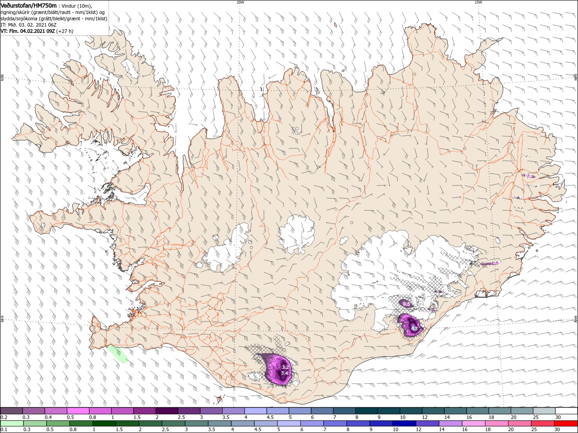Select lower legend swatch starting at 20

tap(520, 424)
